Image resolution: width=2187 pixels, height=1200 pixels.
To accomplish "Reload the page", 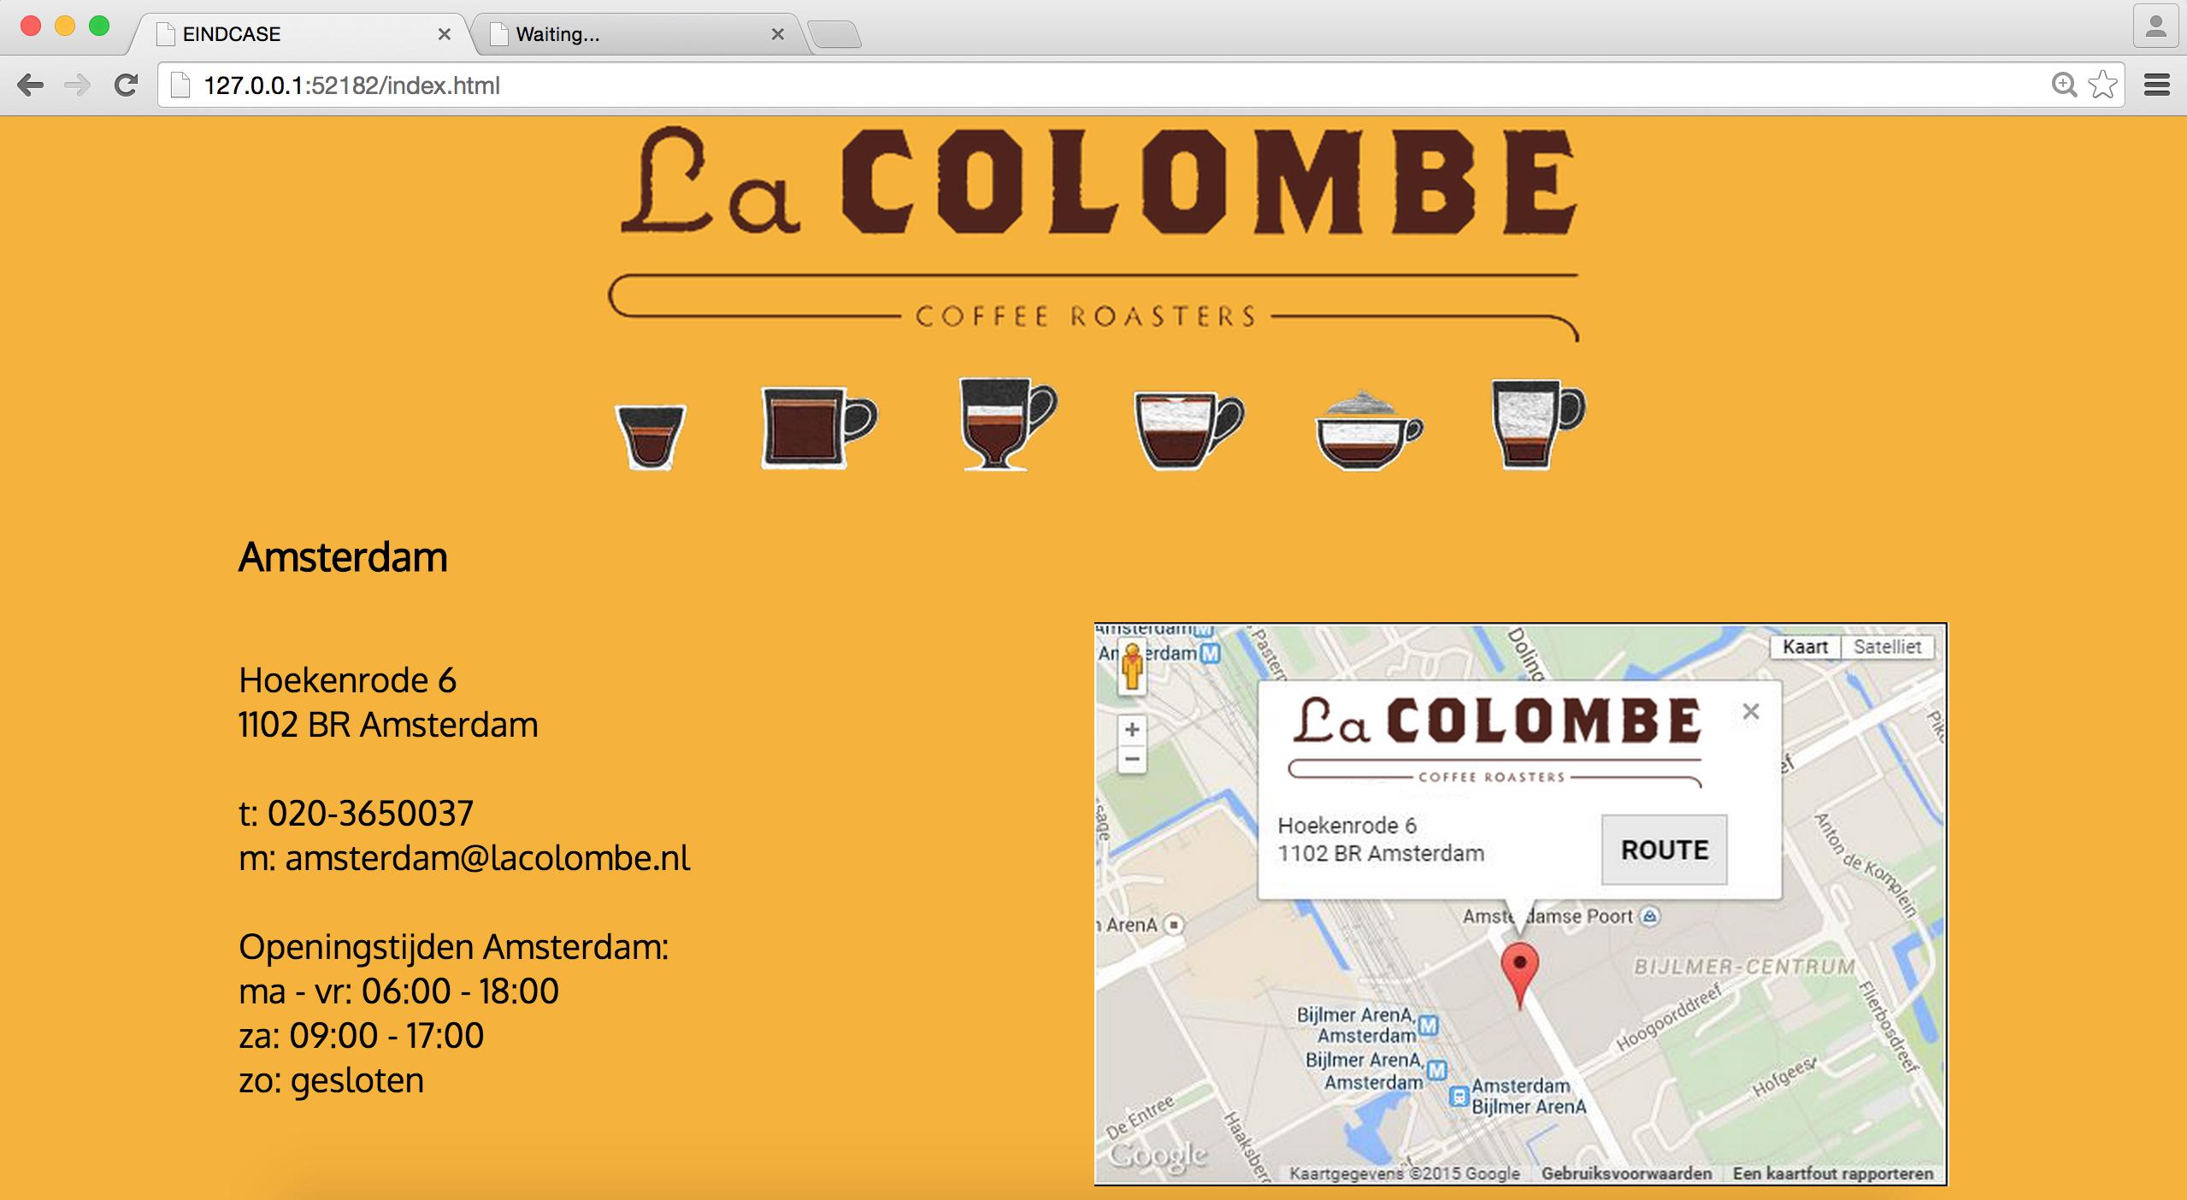I will [x=127, y=85].
